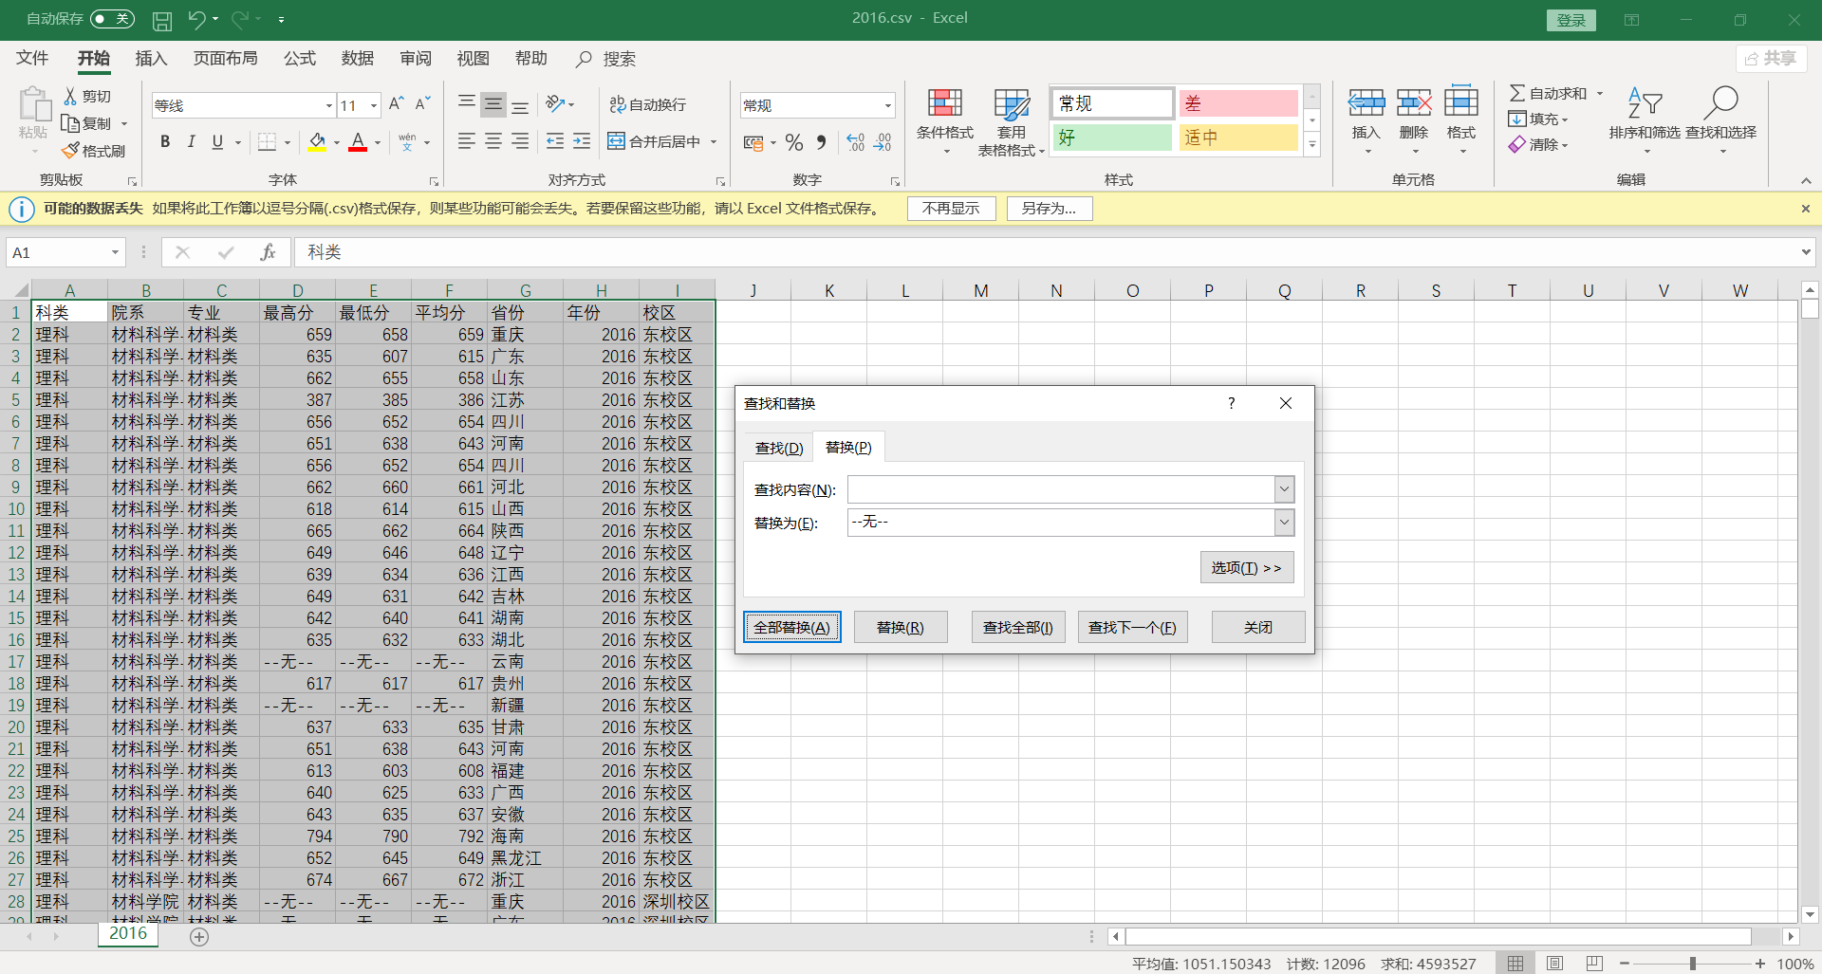Switch to the Find tab in dialog
This screenshot has height=974, width=1822.
click(x=779, y=448)
